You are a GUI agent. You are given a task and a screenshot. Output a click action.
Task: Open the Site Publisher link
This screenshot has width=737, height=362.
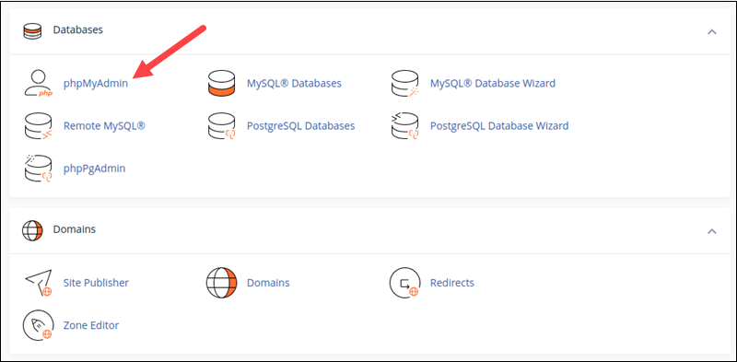click(96, 283)
